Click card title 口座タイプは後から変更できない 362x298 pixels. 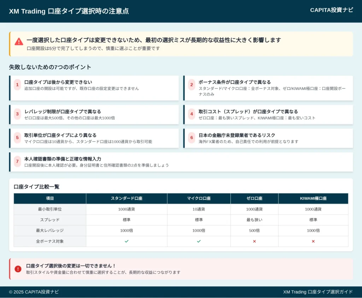tap(58, 82)
